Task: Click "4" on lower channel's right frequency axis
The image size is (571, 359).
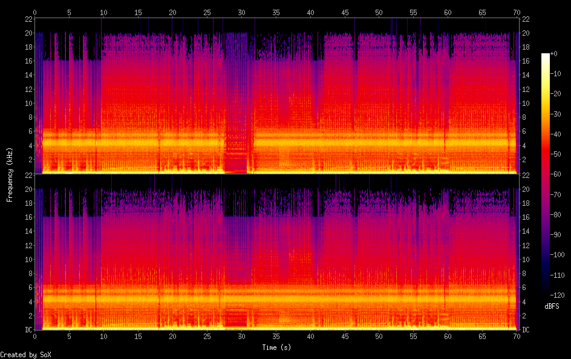Action: pyautogui.click(x=524, y=301)
